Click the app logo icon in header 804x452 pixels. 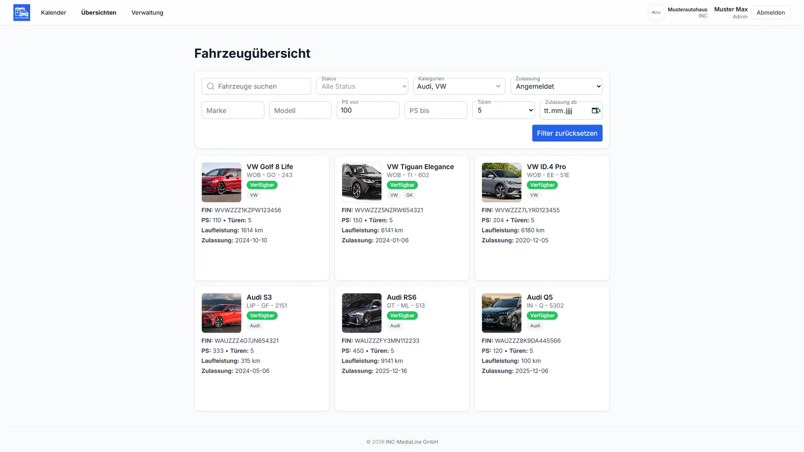coord(22,13)
